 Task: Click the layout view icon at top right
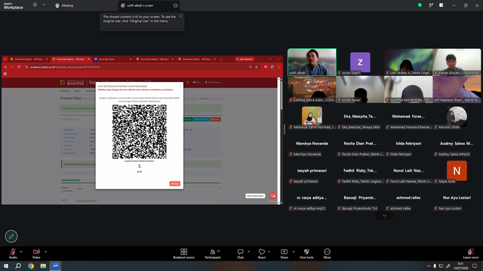click(x=441, y=5)
